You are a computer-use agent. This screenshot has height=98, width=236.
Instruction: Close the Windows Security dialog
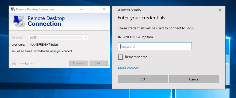[220, 10]
